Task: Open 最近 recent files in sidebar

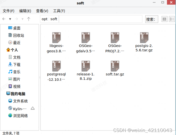Action: click(x=14, y=43)
